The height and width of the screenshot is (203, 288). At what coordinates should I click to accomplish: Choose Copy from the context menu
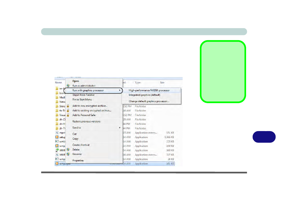(75, 139)
